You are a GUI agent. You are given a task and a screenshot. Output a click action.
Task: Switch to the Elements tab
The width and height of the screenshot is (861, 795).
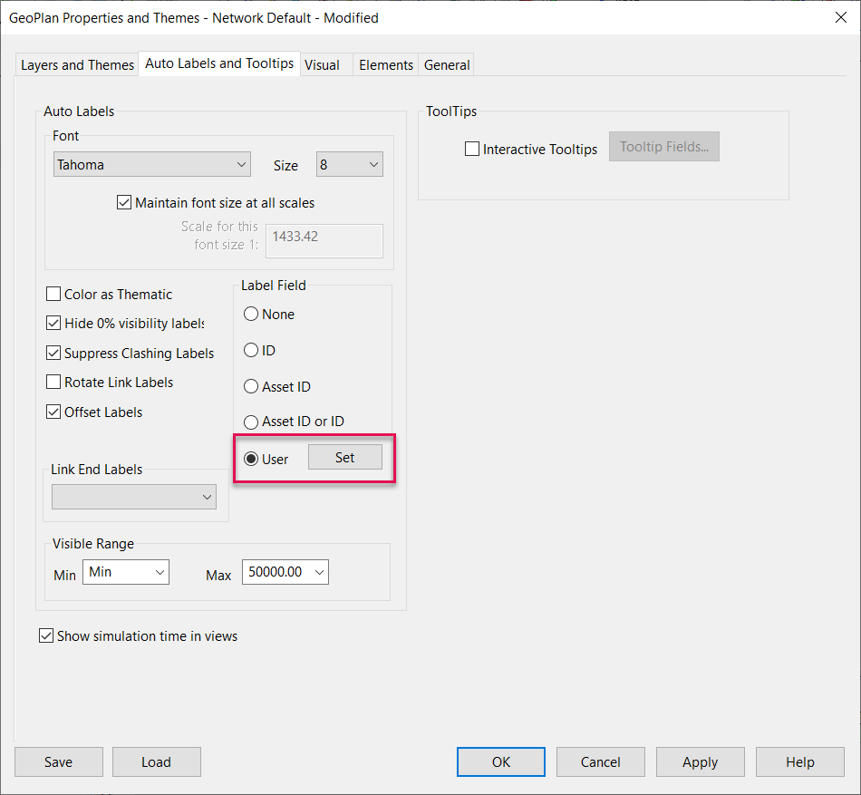[x=385, y=64]
